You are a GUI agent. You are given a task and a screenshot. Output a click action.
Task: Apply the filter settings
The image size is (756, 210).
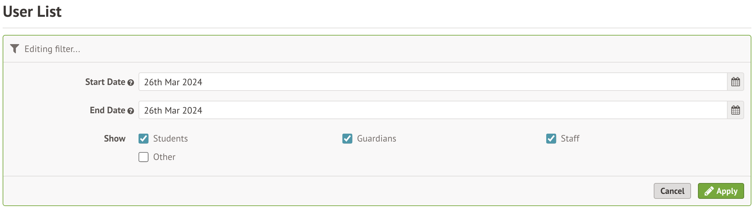point(721,191)
